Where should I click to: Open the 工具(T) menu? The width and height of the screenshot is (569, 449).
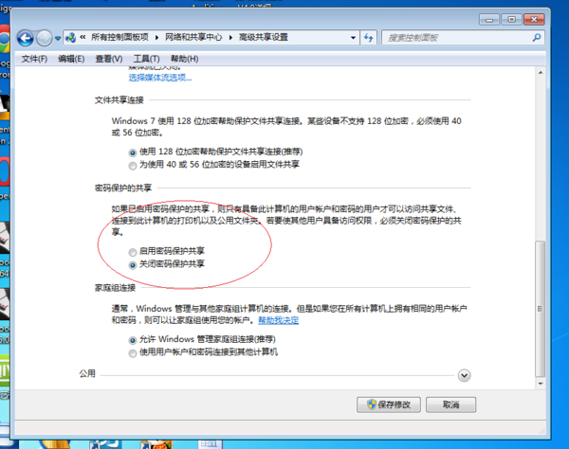click(146, 59)
